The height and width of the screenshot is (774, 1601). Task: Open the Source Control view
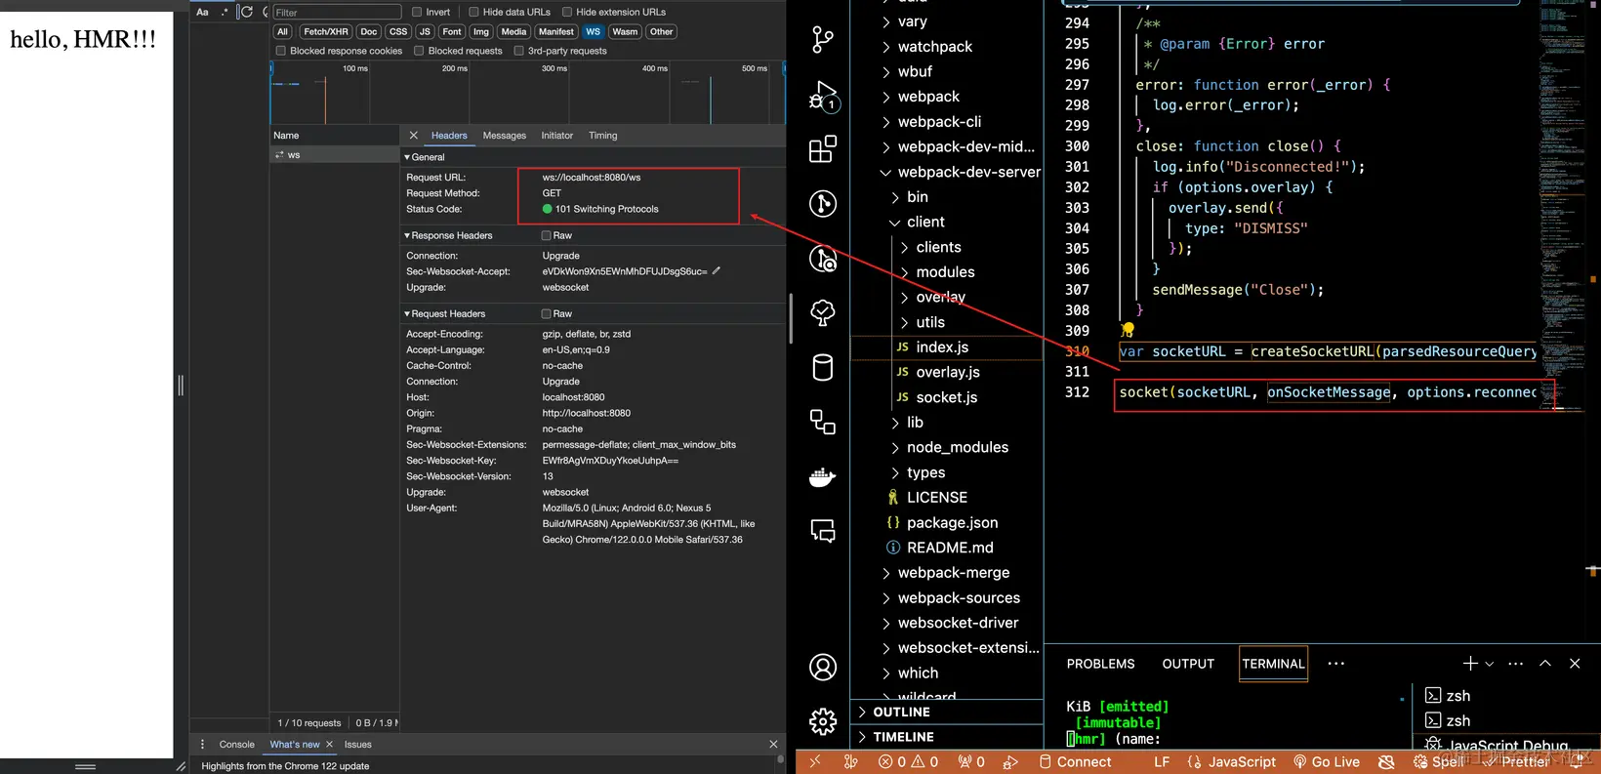[823, 40]
